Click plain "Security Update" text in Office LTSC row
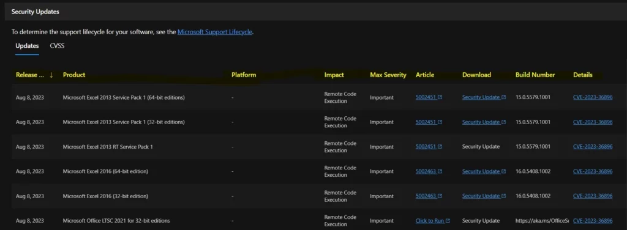 [x=481, y=221]
